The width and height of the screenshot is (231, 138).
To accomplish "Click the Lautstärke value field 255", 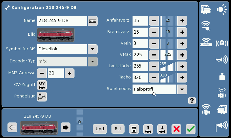I will point(140,66).
